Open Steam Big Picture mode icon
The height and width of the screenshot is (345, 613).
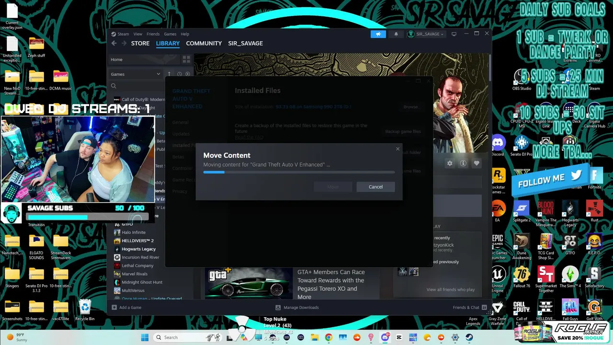(454, 34)
